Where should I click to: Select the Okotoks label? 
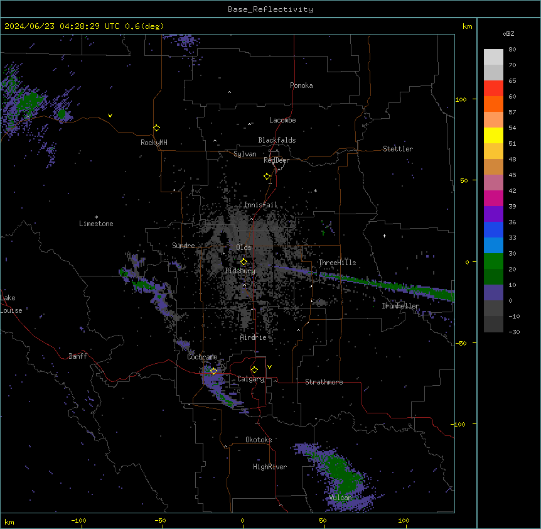click(x=259, y=440)
